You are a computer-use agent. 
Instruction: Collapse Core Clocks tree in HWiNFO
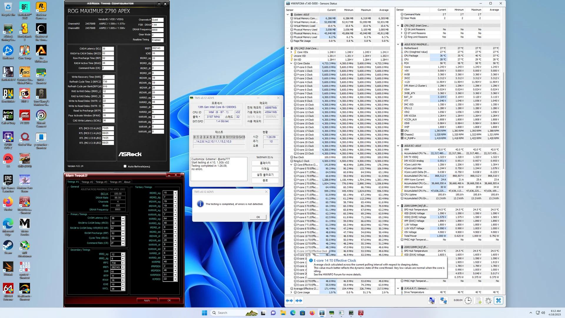point(291,63)
